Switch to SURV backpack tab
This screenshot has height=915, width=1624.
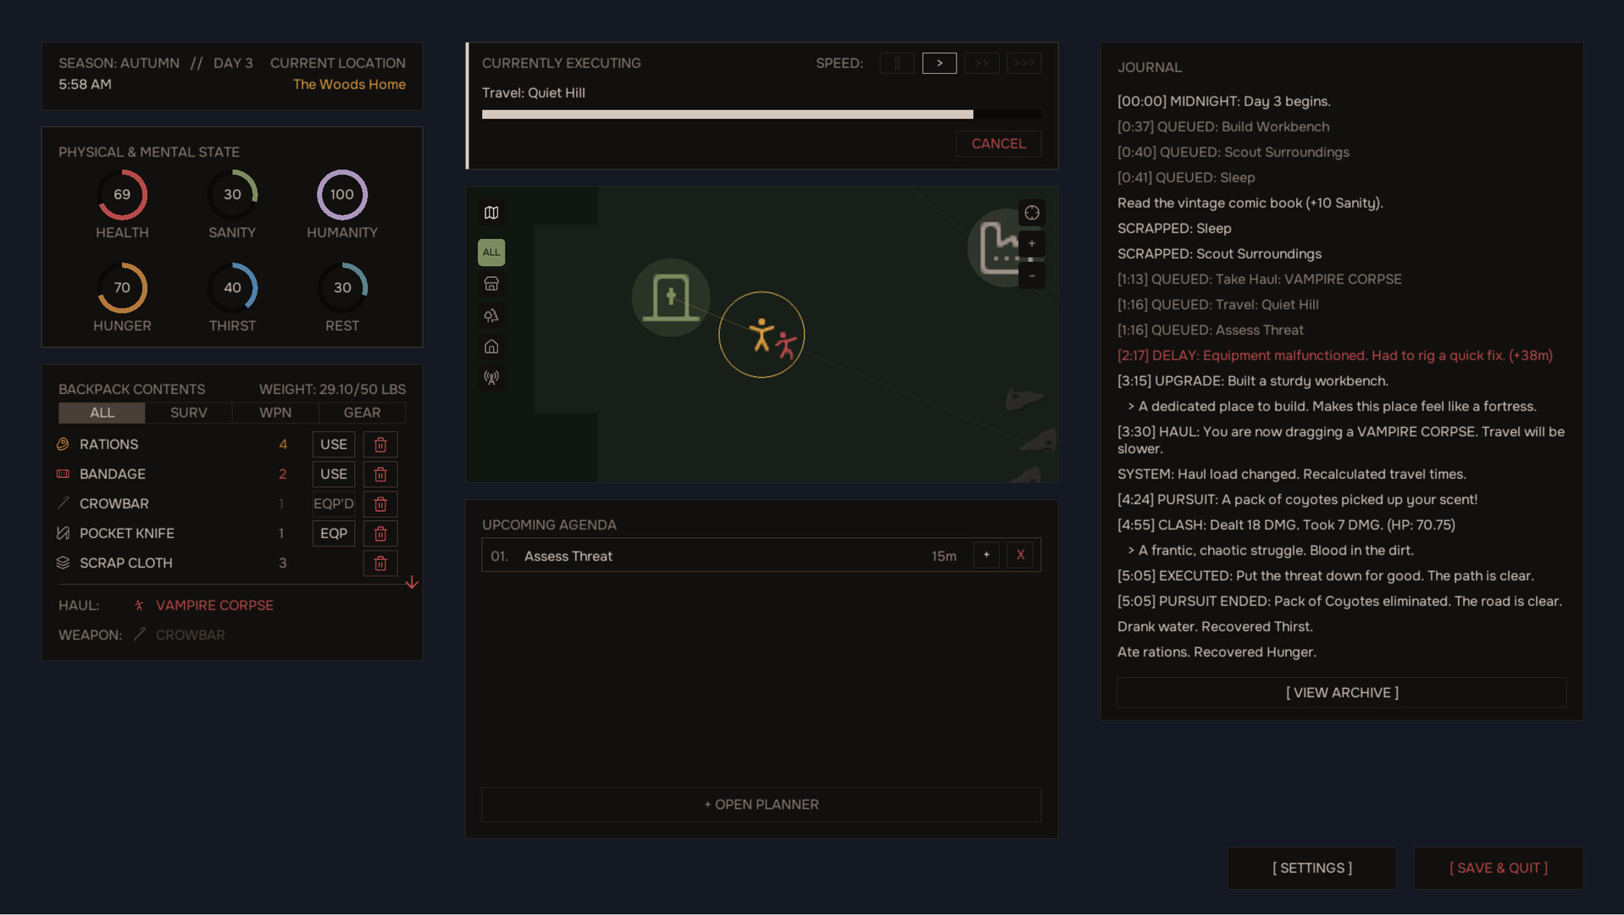click(x=188, y=413)
